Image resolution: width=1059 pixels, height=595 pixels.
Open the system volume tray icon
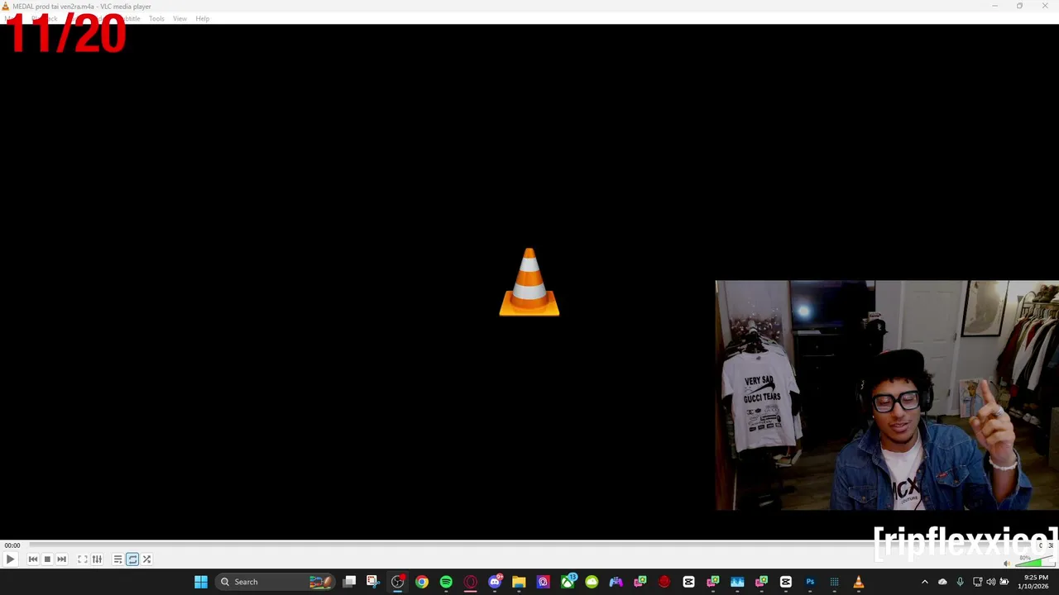(991, 582)
